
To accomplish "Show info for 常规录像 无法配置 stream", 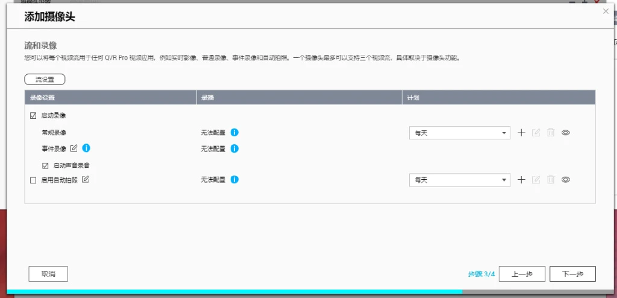I will [234, 133].
